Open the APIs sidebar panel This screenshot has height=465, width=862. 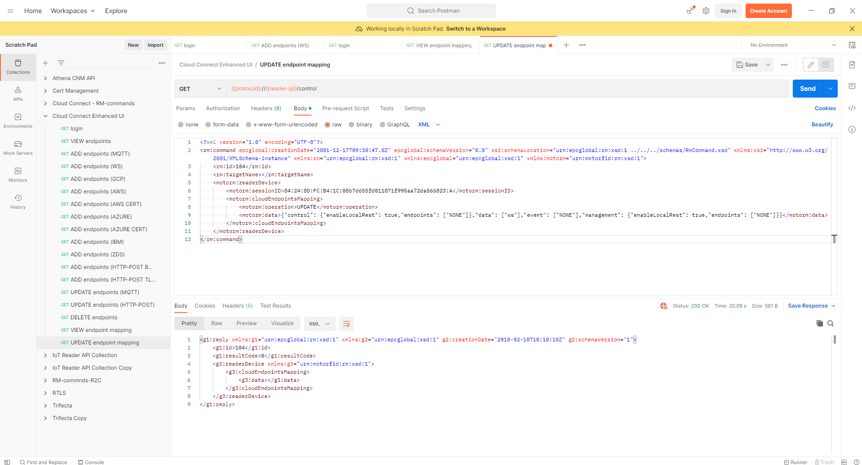tap(18, 94)
